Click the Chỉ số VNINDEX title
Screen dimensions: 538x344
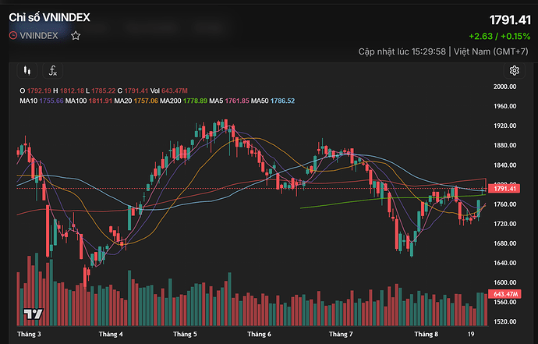(x=49, y=17)
